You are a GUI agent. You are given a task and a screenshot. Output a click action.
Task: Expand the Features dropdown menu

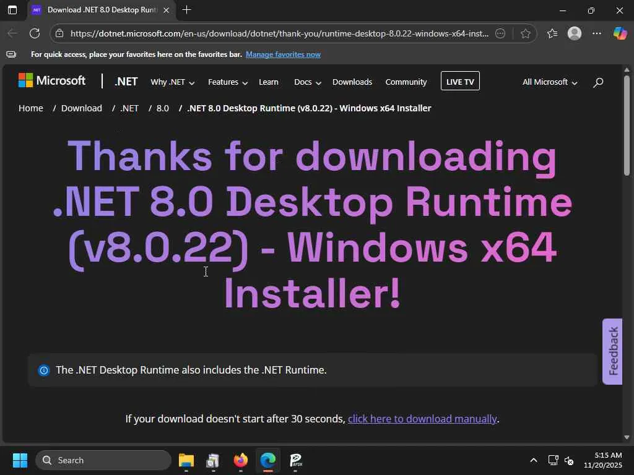click(x=228, y=82)
